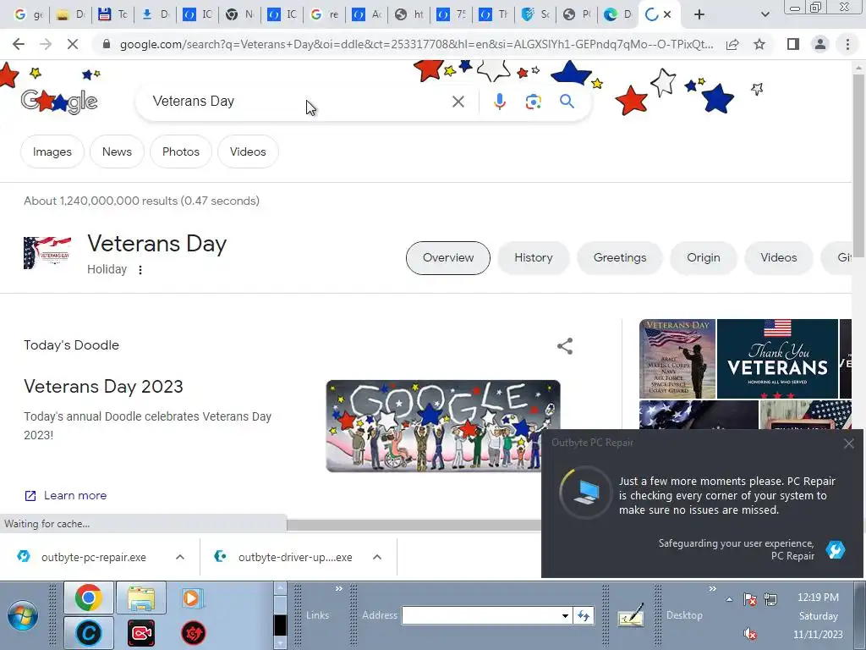Open the blue C taskbar app
866x650 pixels.
click(88, 633)
